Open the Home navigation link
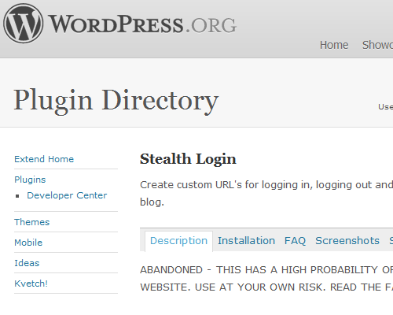 pos(334,45)
